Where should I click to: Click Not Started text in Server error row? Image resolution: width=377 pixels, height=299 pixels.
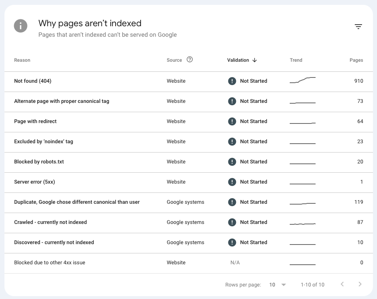coord(254,182)
